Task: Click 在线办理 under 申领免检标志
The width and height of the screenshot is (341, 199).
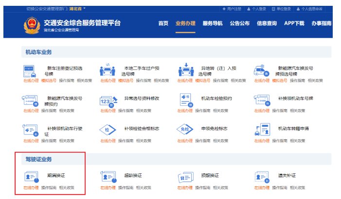Action: (185, 141)
